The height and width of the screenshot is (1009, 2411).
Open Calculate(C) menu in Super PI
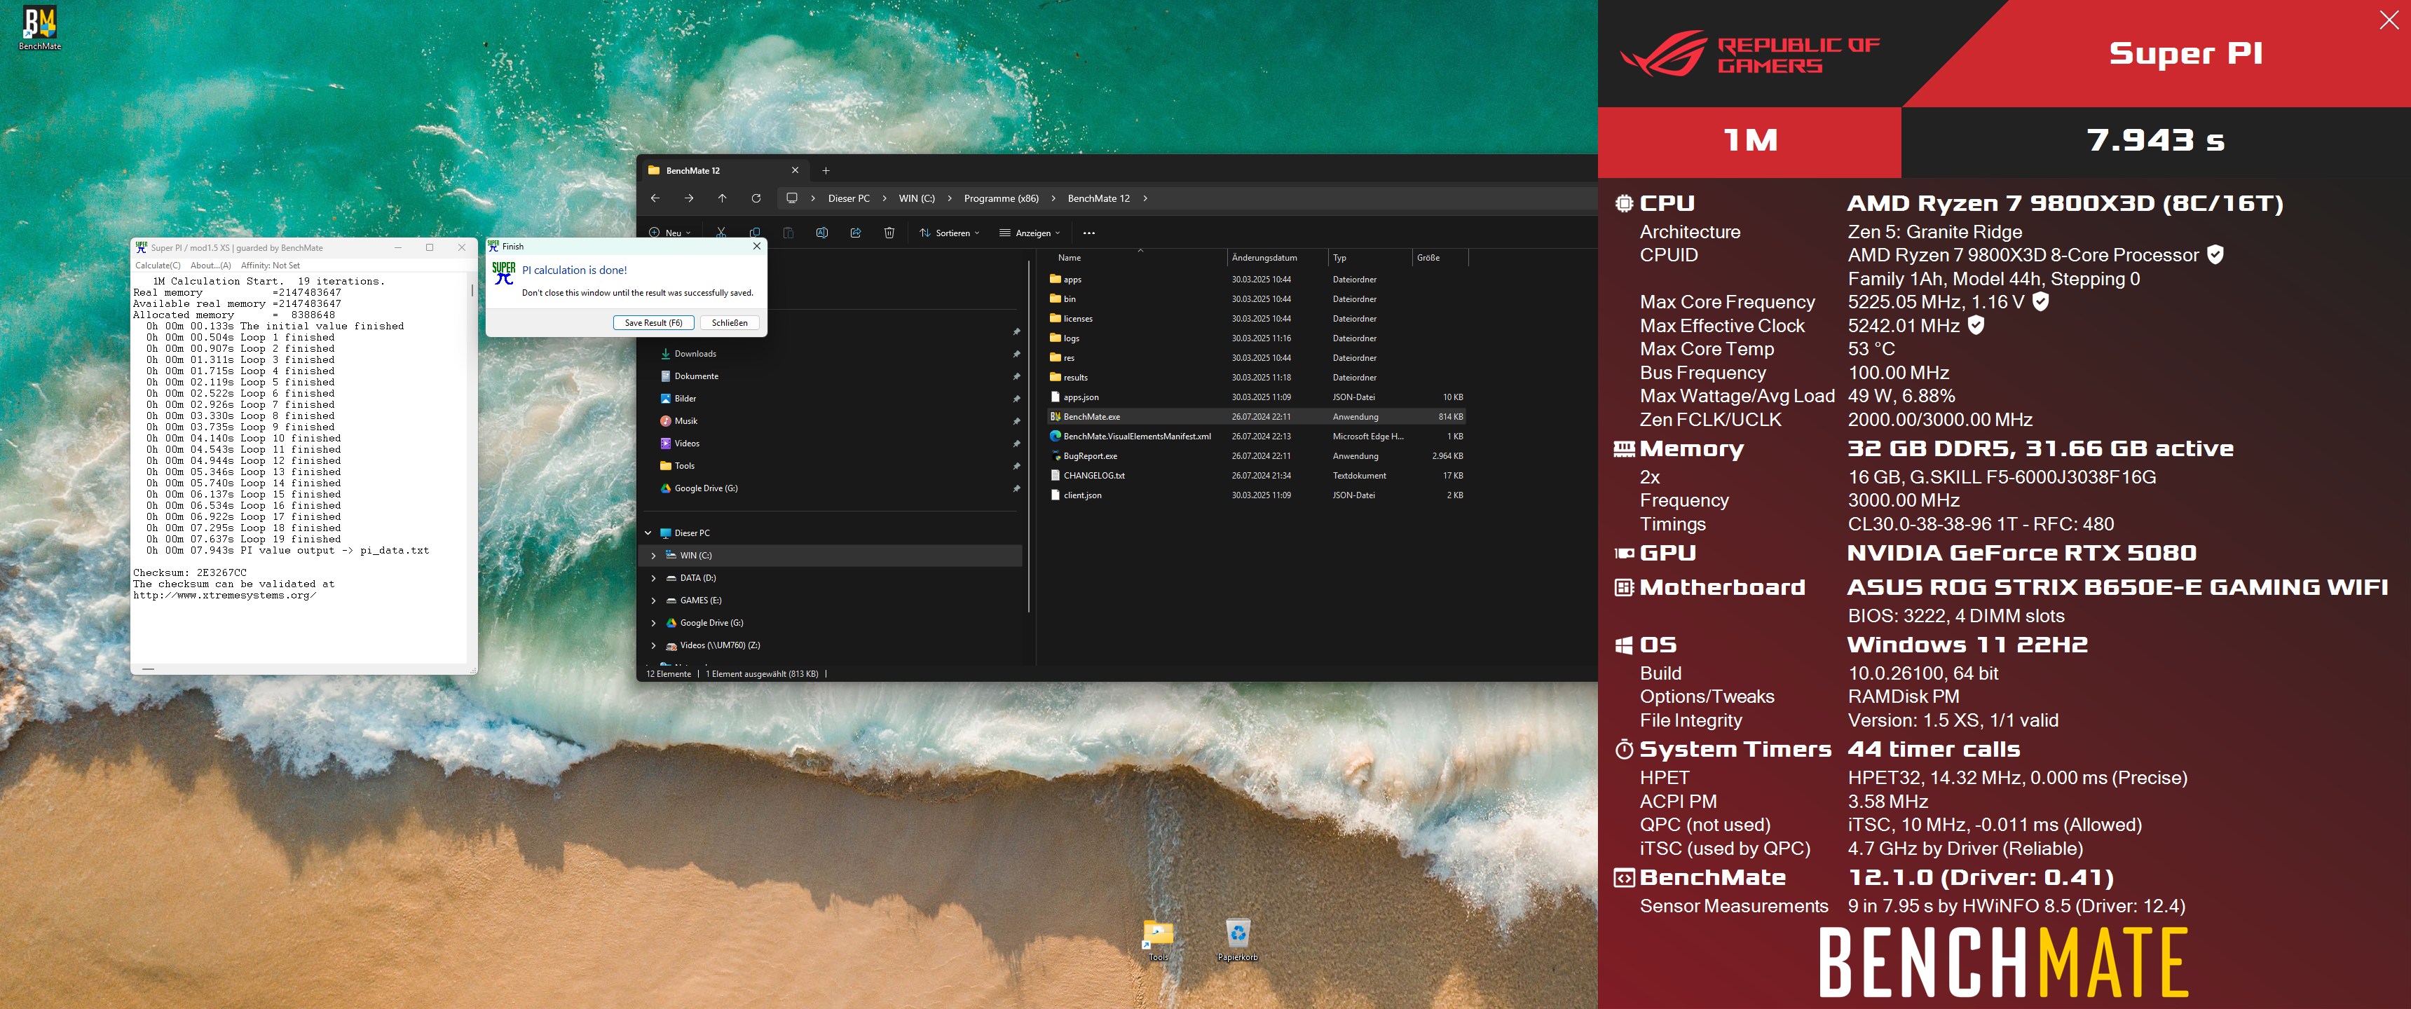click(157, 265)
